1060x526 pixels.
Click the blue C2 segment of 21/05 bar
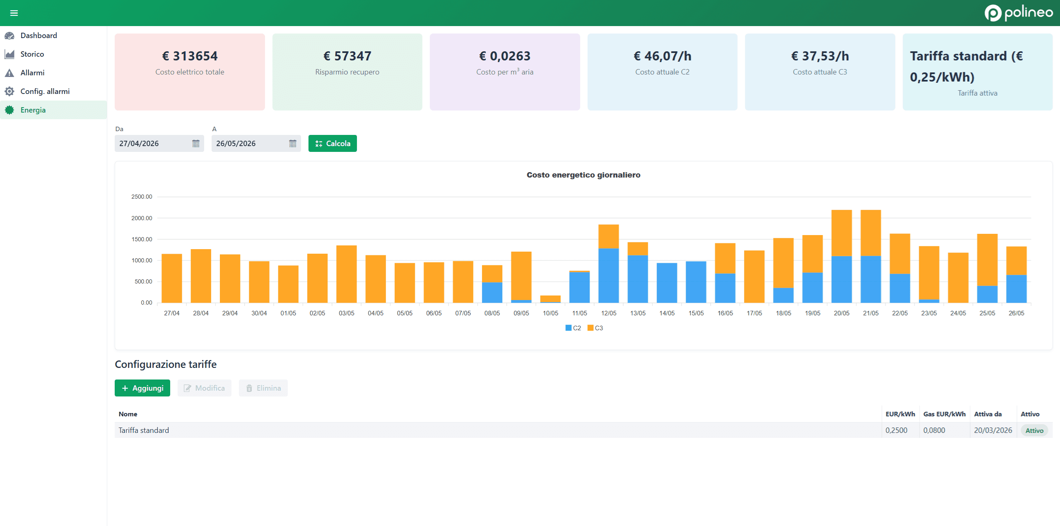pos(871,279)
